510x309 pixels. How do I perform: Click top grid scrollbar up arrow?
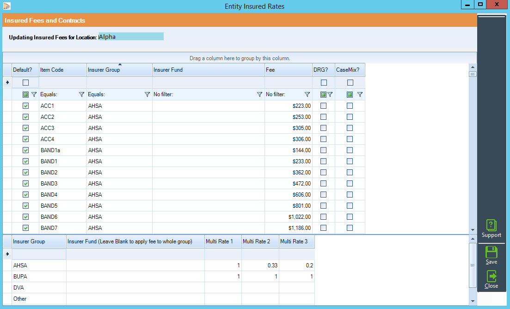[x=473, y=67]
